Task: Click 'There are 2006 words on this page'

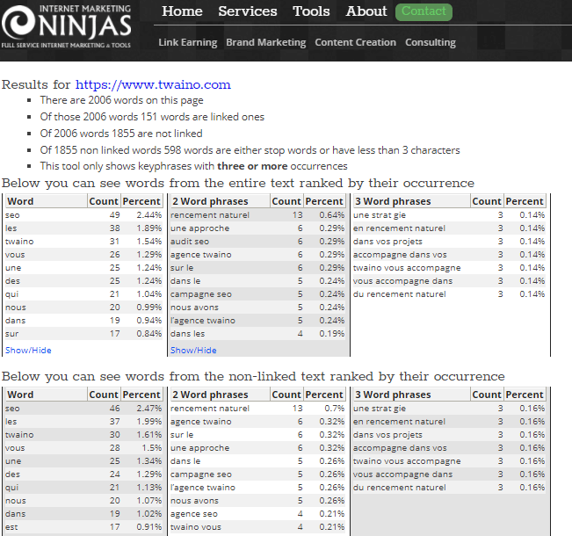Action: click(x=122, y=100)
